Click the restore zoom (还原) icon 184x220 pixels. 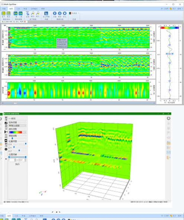tap(28, 13)
